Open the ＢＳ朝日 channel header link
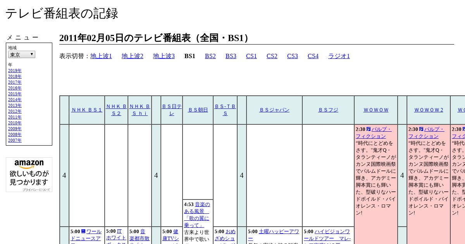The image size is (465, 244). pos(198,110)
